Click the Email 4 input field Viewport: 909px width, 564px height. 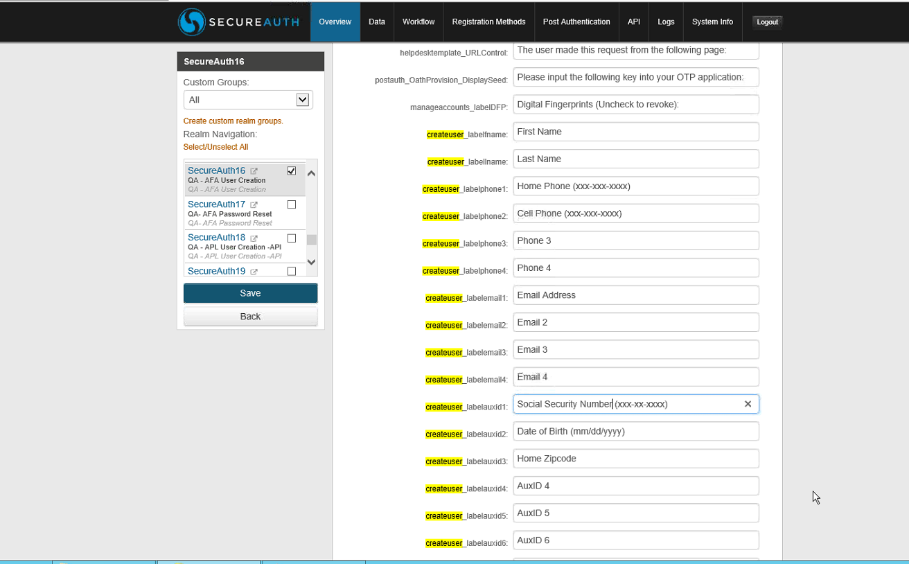coord(636,377)
